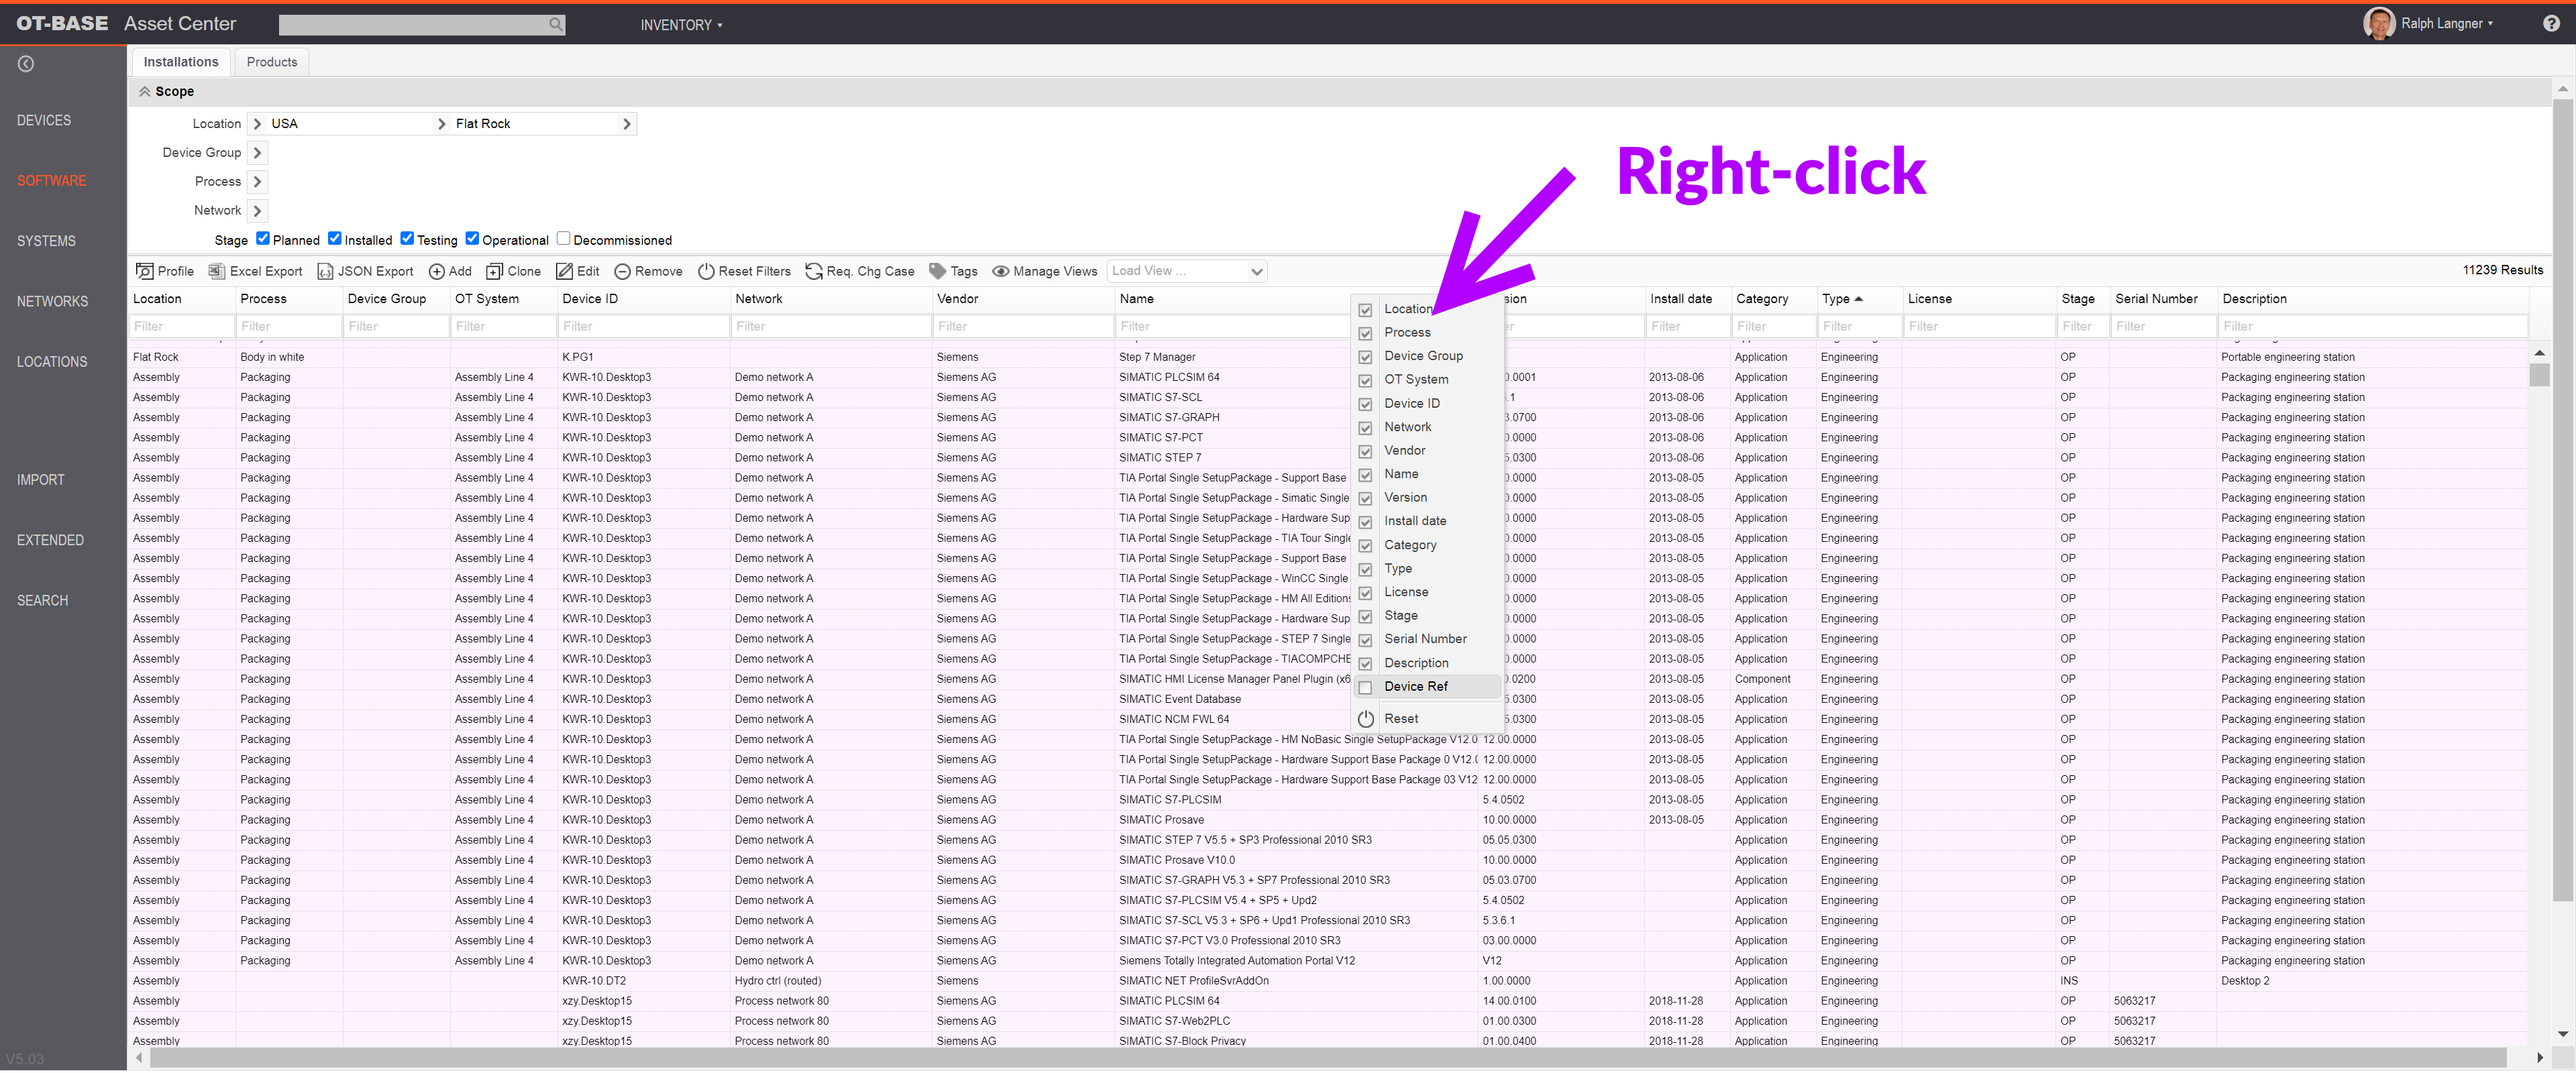This screenshot has height=1073, width=2576.
Task: Click the Network column filter field
Action: [830, 327]
